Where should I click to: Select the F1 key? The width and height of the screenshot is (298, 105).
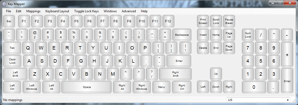(24, 21)
